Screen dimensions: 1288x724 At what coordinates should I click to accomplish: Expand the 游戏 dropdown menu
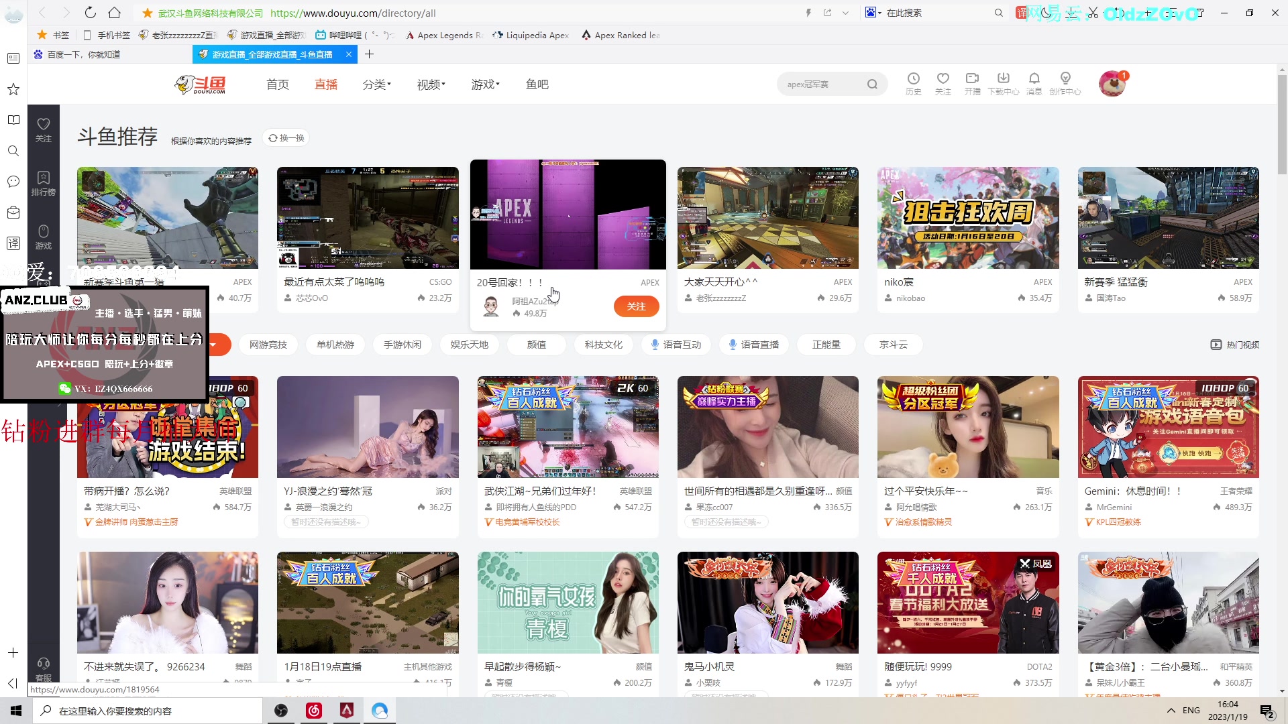click(x=486, y=84)
